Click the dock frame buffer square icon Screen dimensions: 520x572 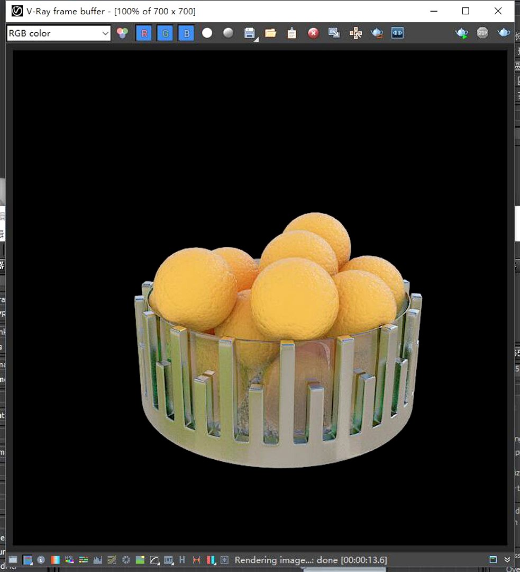(x=493, y=560)
